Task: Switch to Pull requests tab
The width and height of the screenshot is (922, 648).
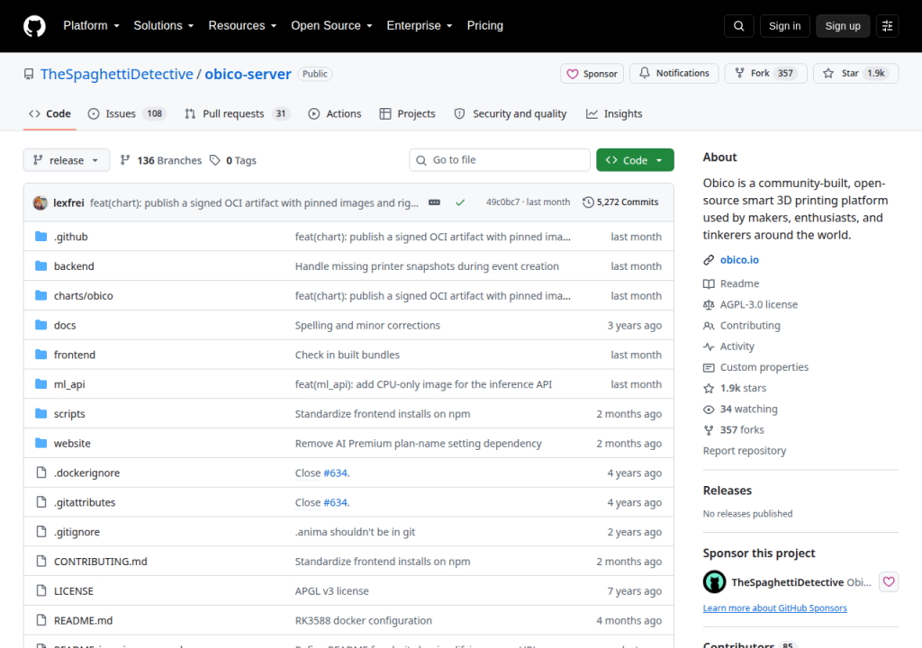Action: click(x=238, y=113)
